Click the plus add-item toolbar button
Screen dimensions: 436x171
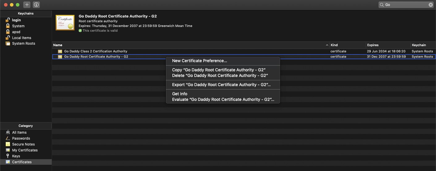coord(27,5)
